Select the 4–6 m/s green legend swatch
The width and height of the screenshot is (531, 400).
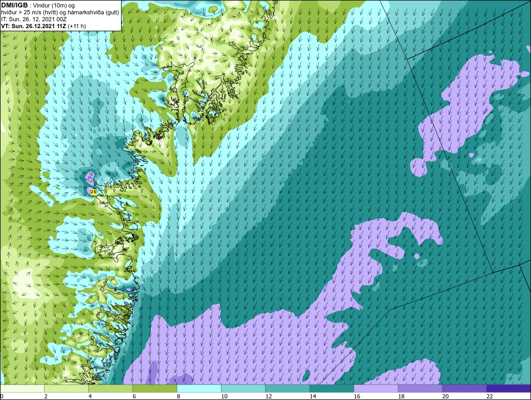(111, 388)
